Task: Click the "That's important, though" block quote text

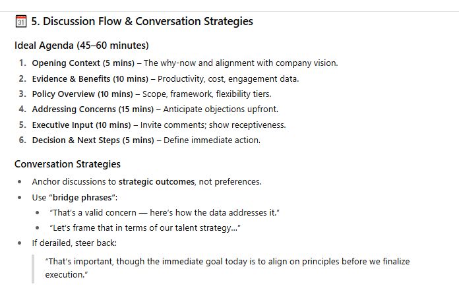Action: click(227, 262)
